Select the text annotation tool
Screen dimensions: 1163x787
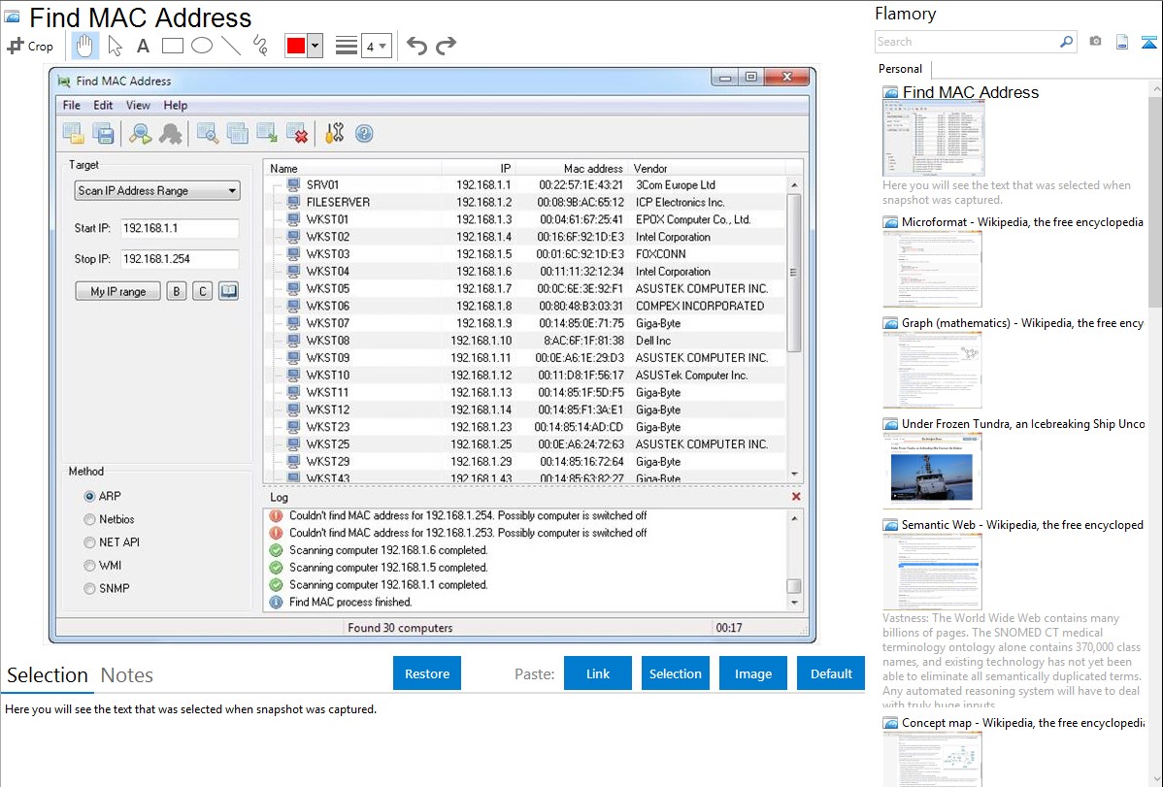pos(143,46)
